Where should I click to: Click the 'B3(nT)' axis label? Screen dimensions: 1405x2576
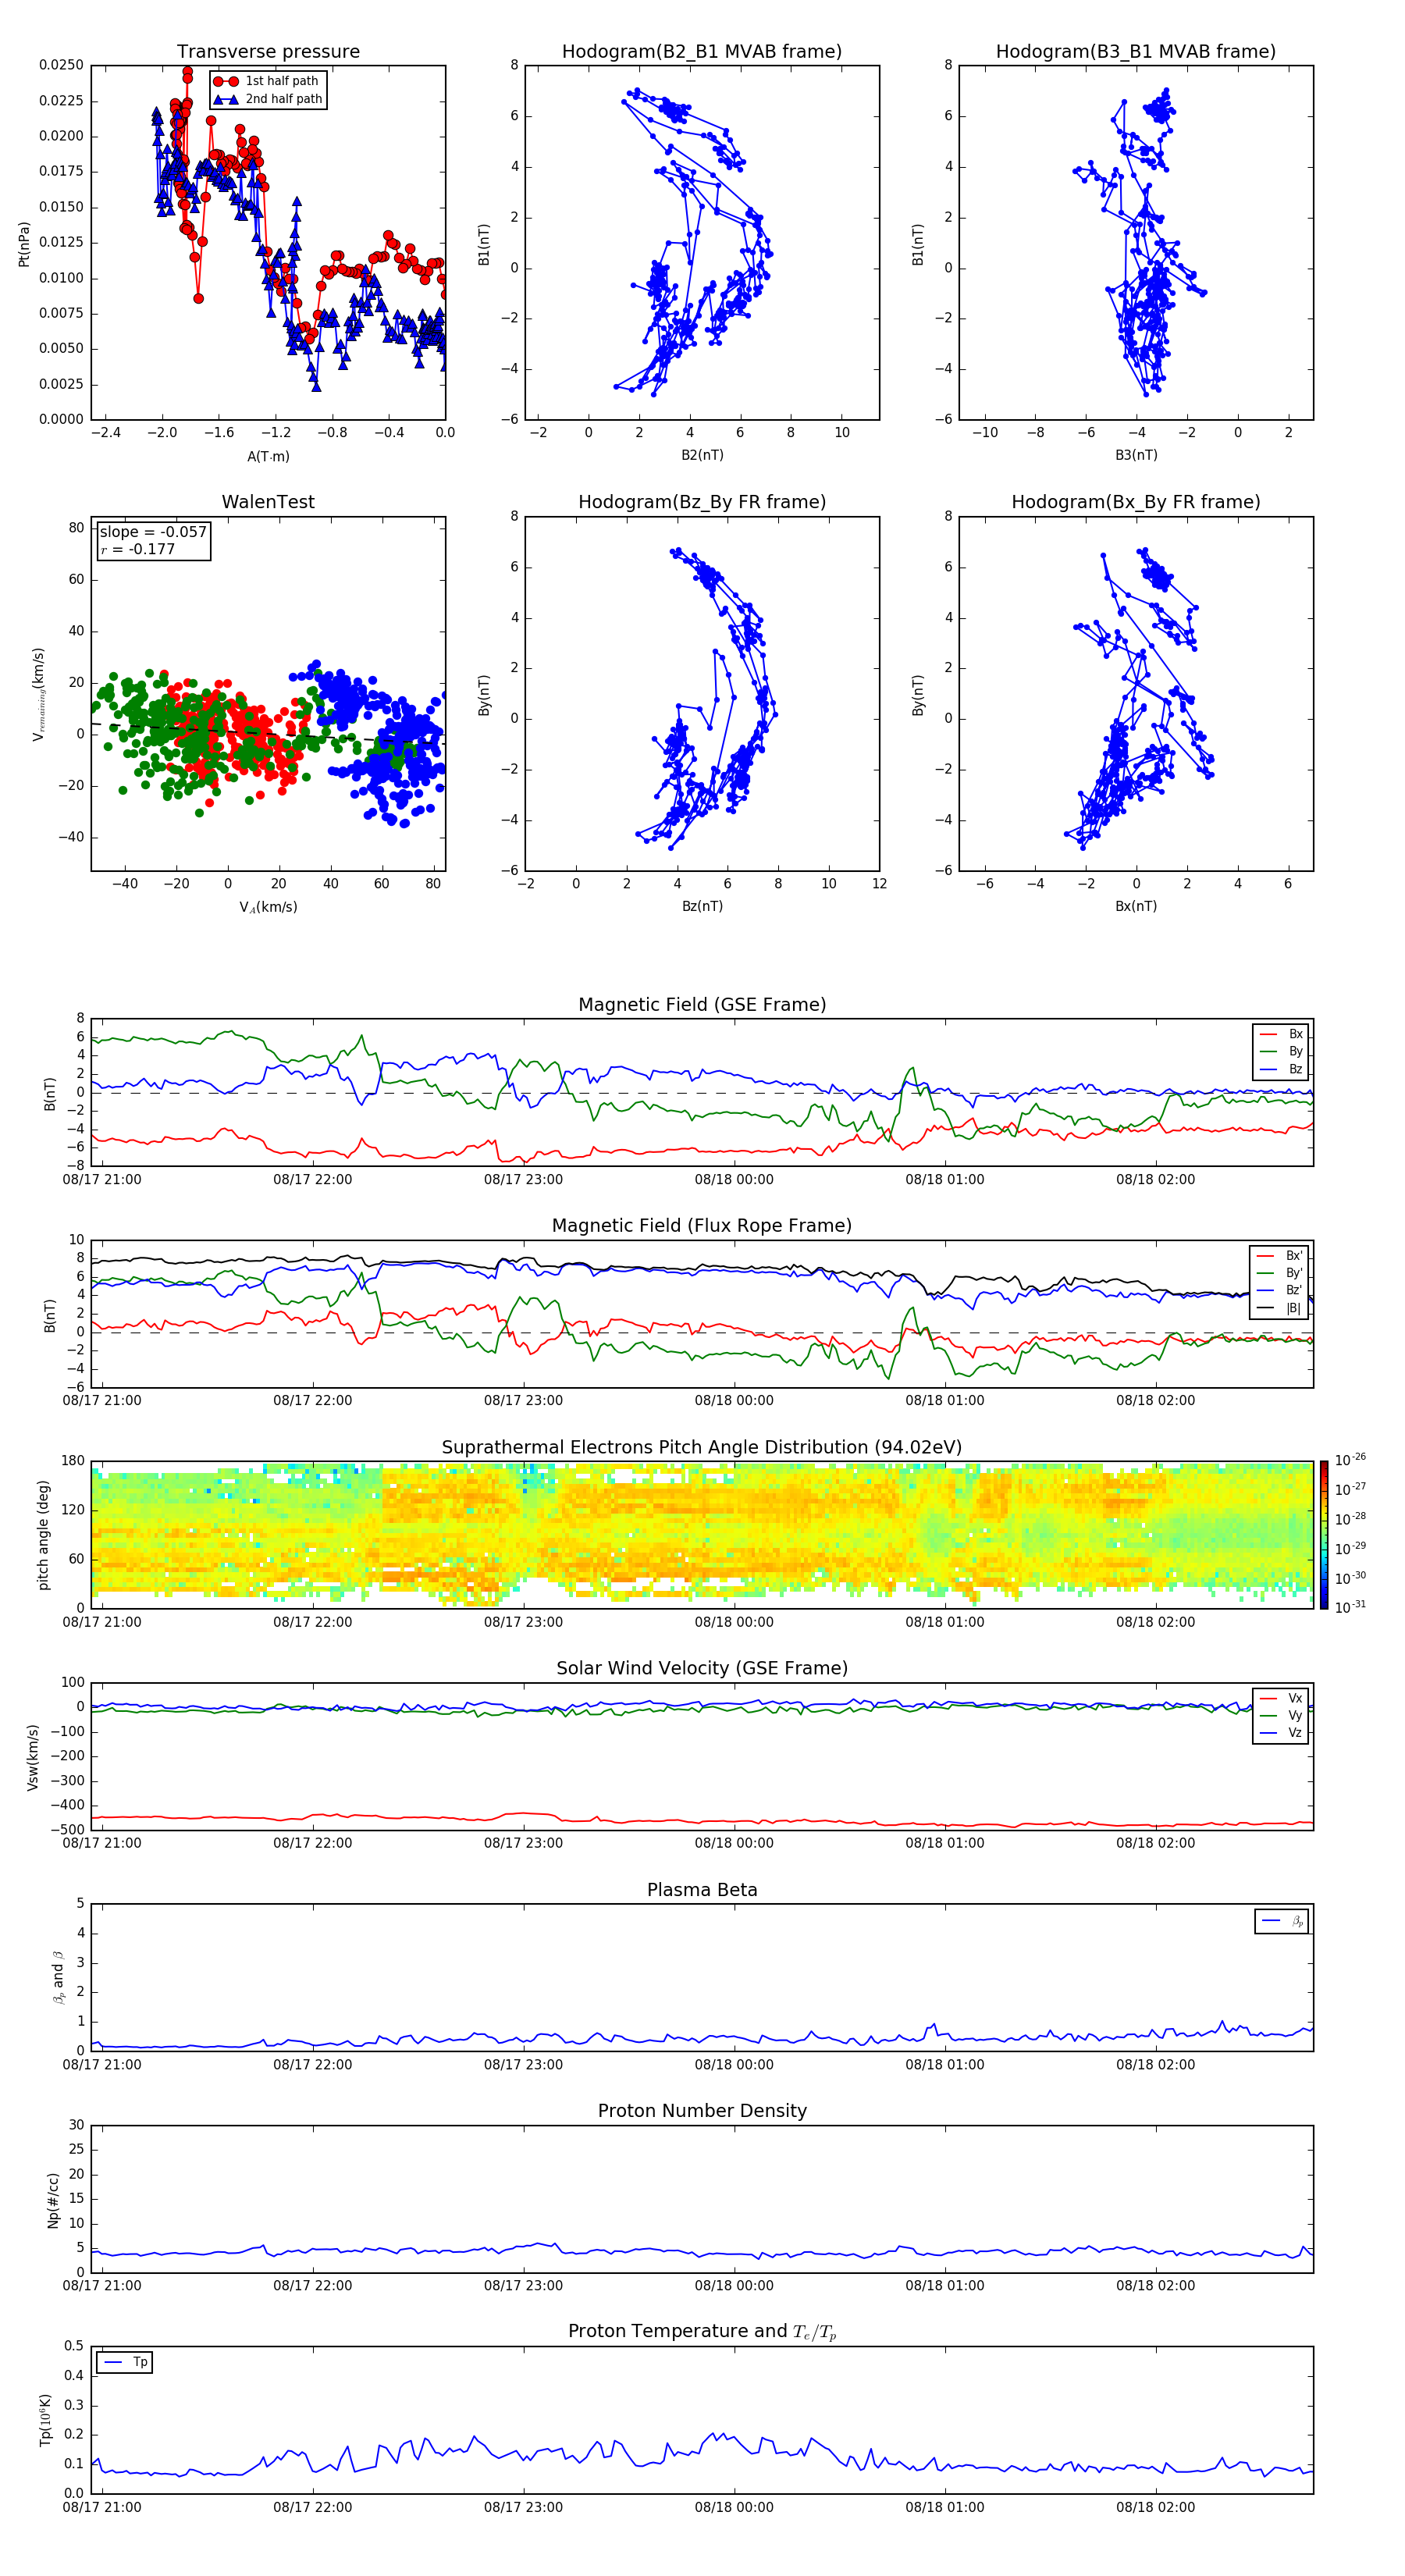(1136, 455)
